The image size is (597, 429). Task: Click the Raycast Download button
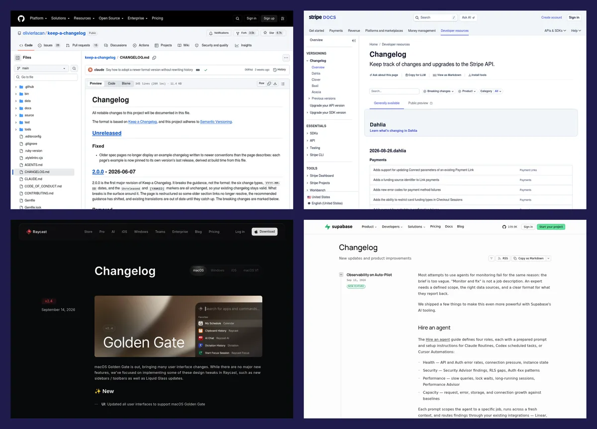click(x=265, y=232)
